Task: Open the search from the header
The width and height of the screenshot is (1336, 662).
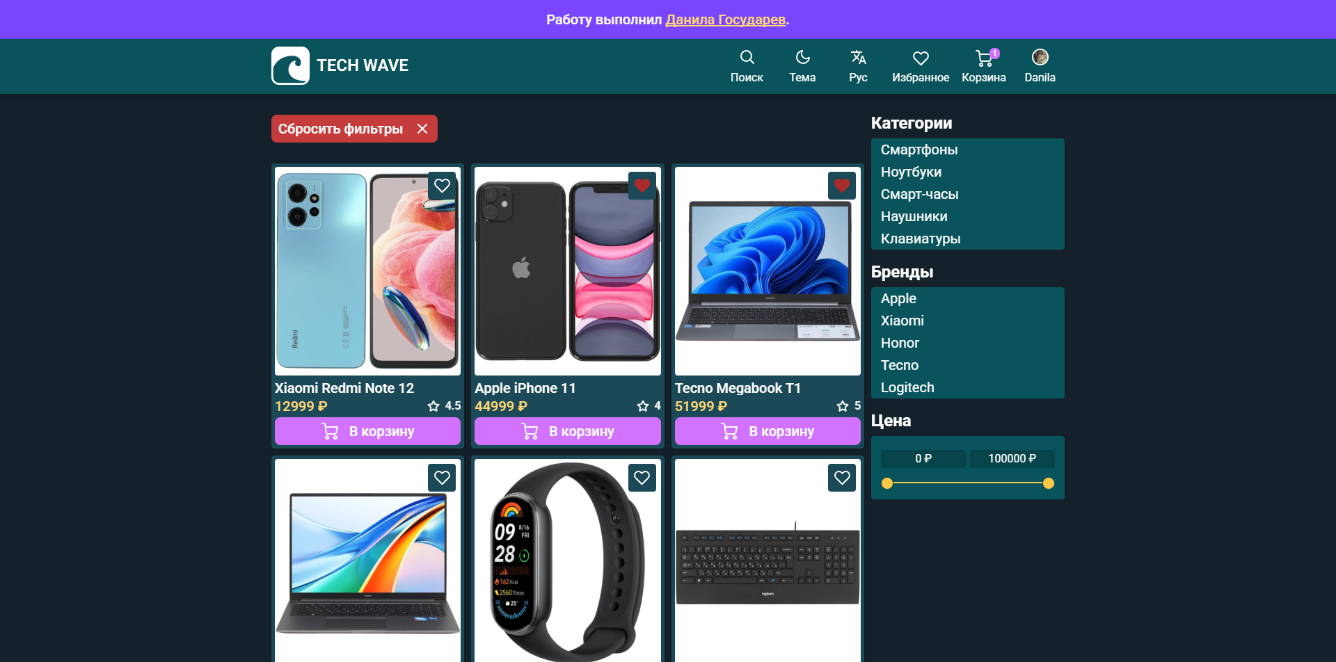Action: [747, 66]
